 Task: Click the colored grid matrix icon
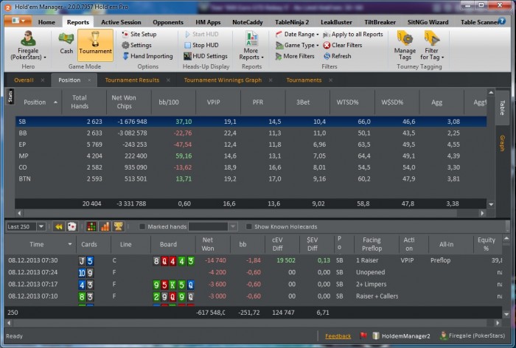coord(91,226)
